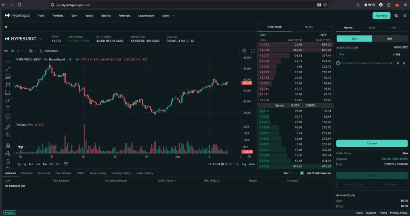Open the browser VPN panel

coord(370,5)
